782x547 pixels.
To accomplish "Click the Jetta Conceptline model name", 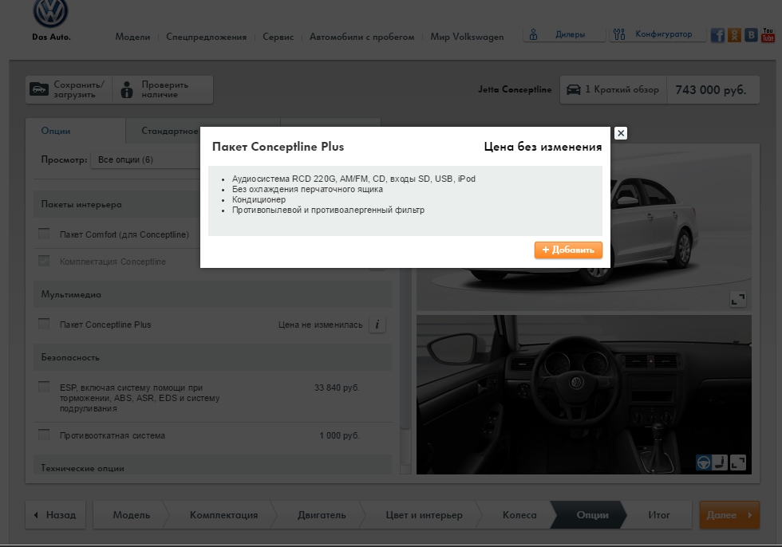I will 515,89.
